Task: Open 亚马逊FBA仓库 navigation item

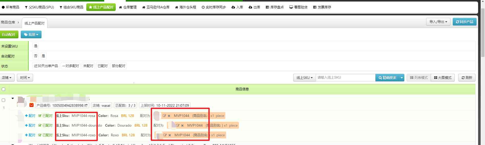Action: click(x=156, y=7)
